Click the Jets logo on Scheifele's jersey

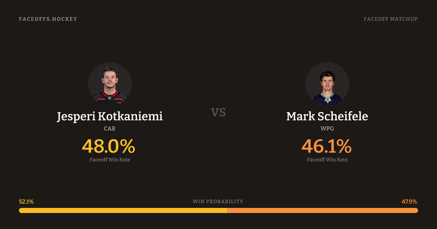(x=327, y=99)
